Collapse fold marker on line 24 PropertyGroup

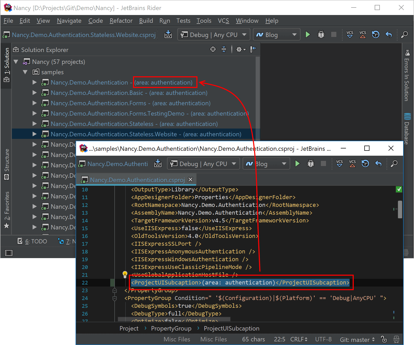(x=115, y=298)
